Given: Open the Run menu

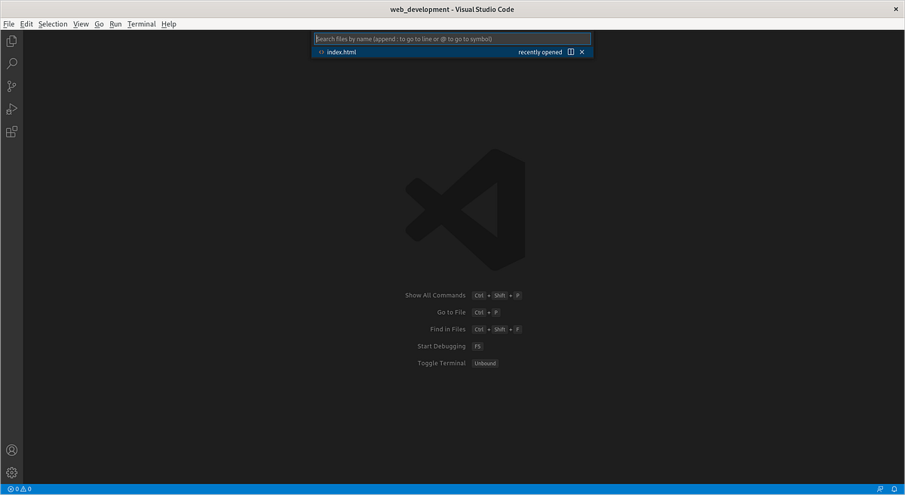Looking at the screenshot, I should click(x=115, y=23).
